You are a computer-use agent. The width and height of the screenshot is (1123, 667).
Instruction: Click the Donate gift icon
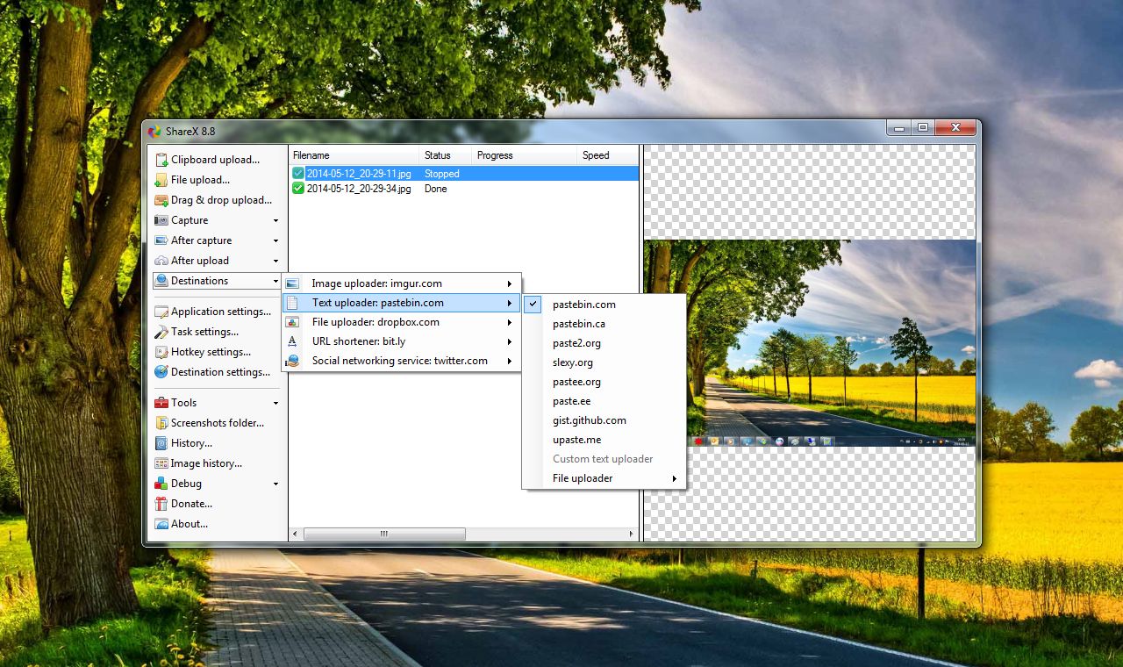click(161, 504)
